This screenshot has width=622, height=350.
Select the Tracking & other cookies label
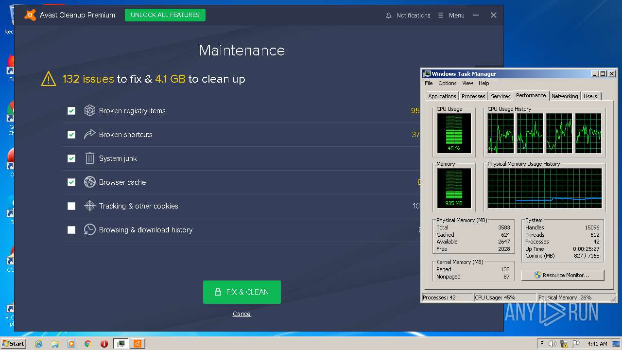coord(138,206)
